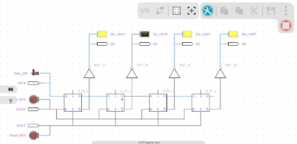The height and width of the screenshot is (144, 297).
Task: Expand the left side tab with chip icon
Action: tap(11, 89)
